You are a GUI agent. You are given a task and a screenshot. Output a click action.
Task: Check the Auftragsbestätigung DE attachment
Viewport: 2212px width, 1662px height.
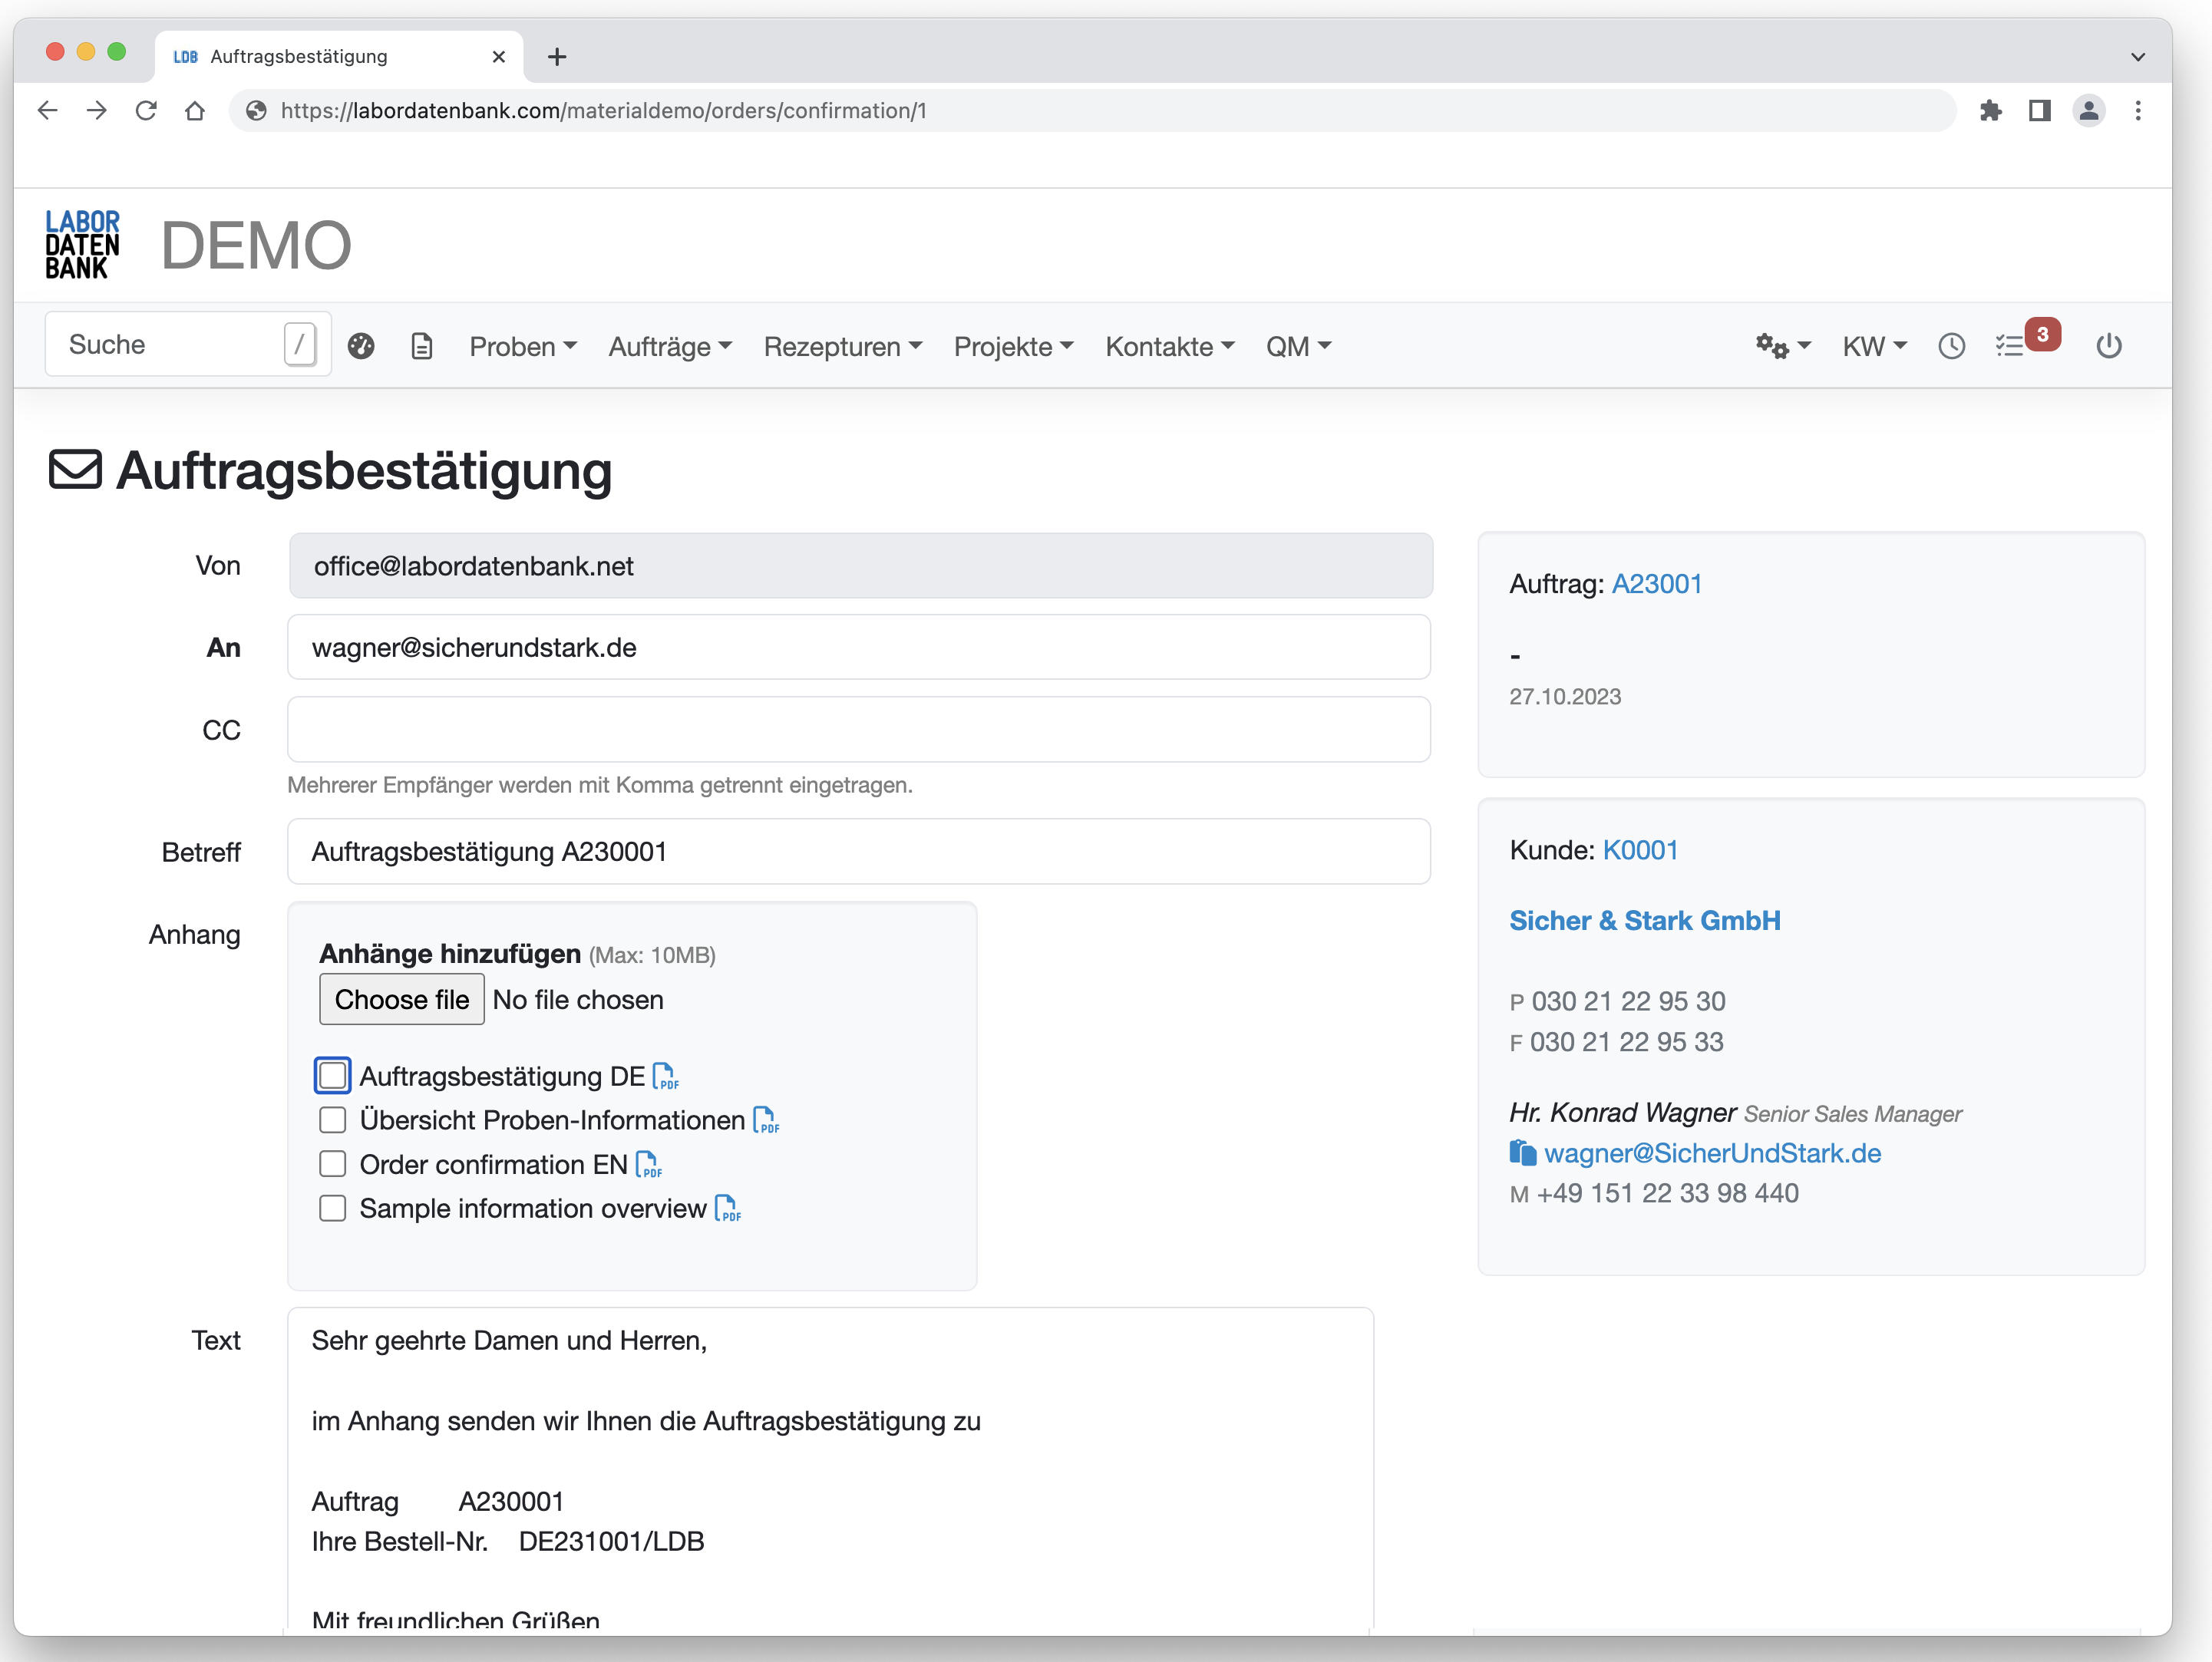(333, 1075)
